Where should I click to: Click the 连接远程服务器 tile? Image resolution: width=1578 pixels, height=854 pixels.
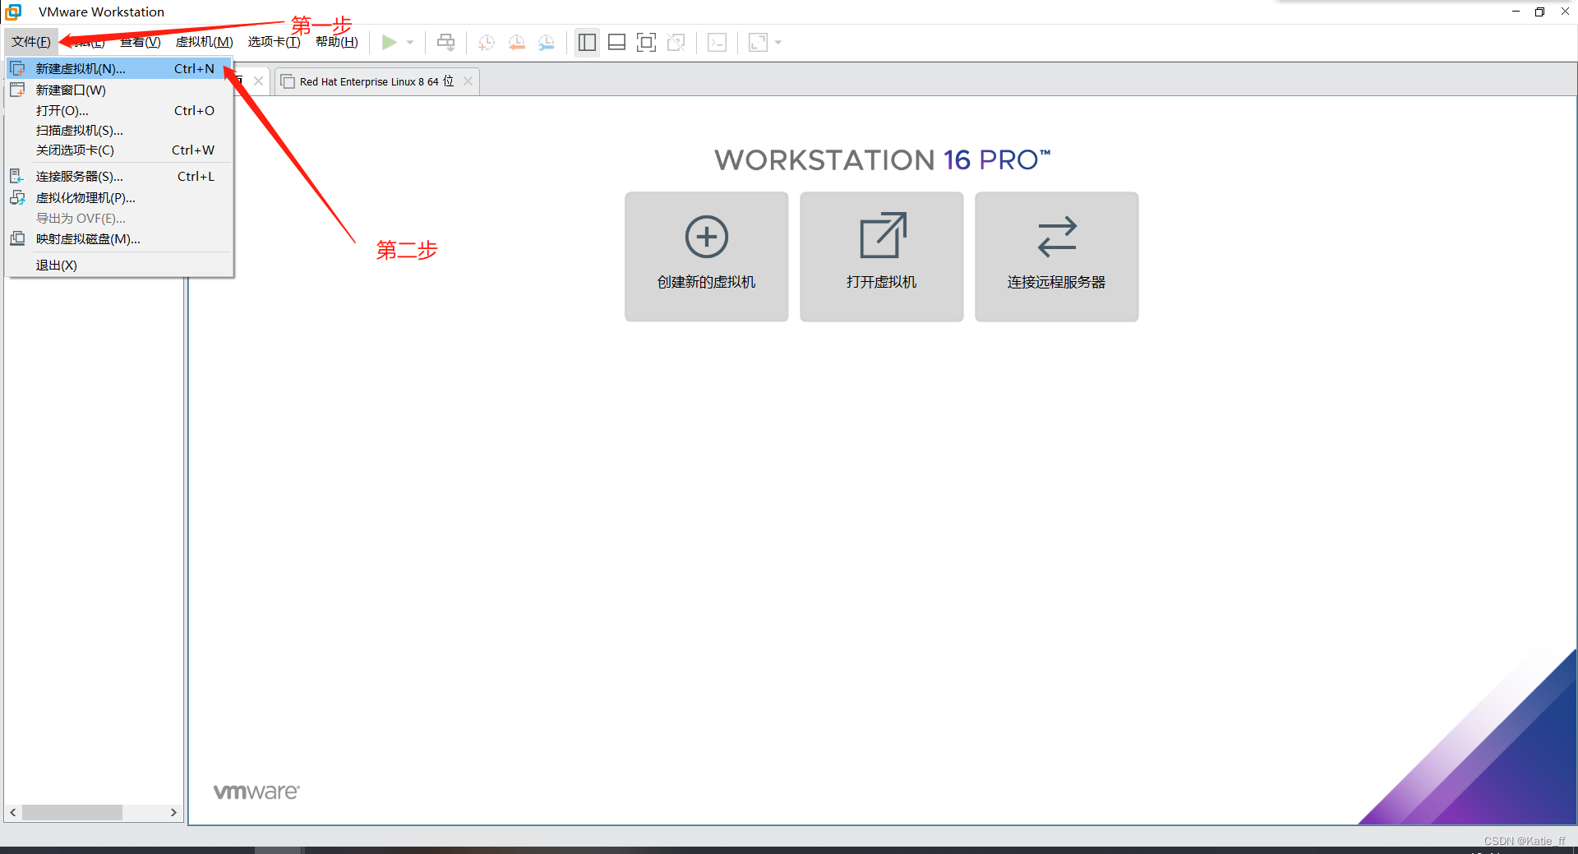(1056, 256)
